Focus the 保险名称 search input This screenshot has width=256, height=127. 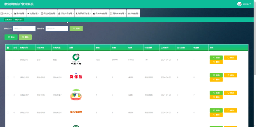[x=57, y=28]
